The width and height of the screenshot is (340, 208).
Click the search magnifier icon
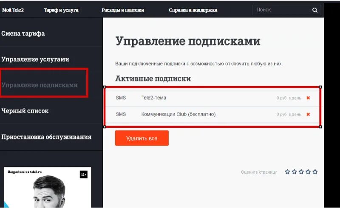click(315, 10)
